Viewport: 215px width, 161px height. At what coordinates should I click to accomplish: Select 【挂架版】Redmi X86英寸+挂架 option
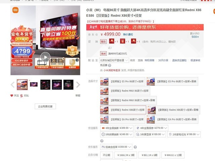point(123,110)
